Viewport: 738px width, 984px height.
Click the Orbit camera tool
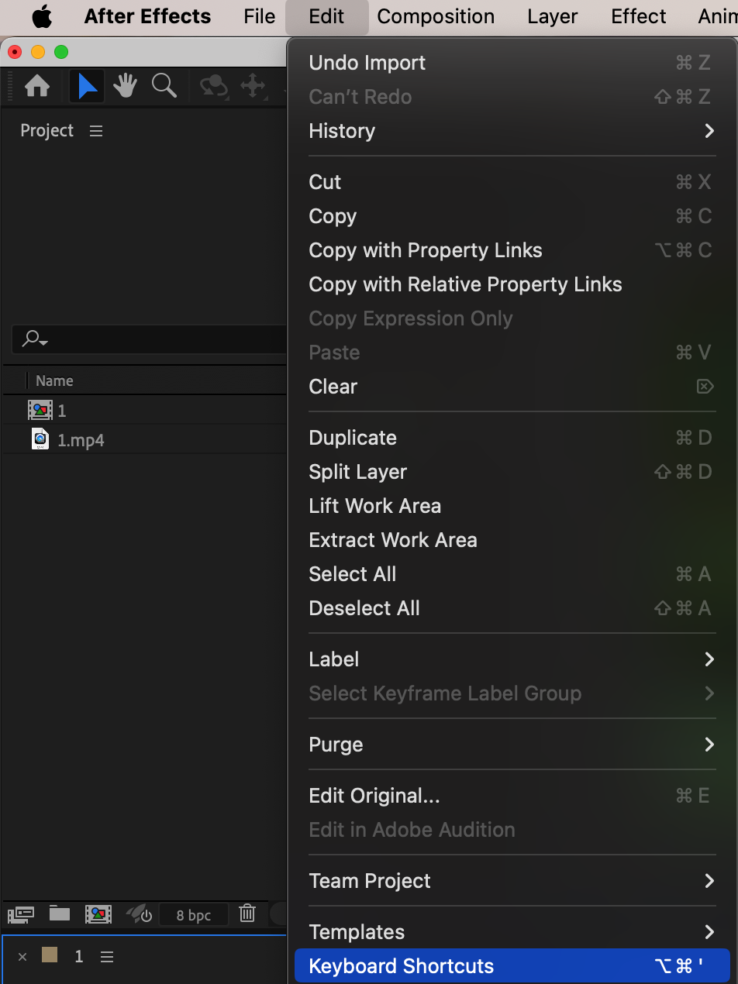point(213,86)
